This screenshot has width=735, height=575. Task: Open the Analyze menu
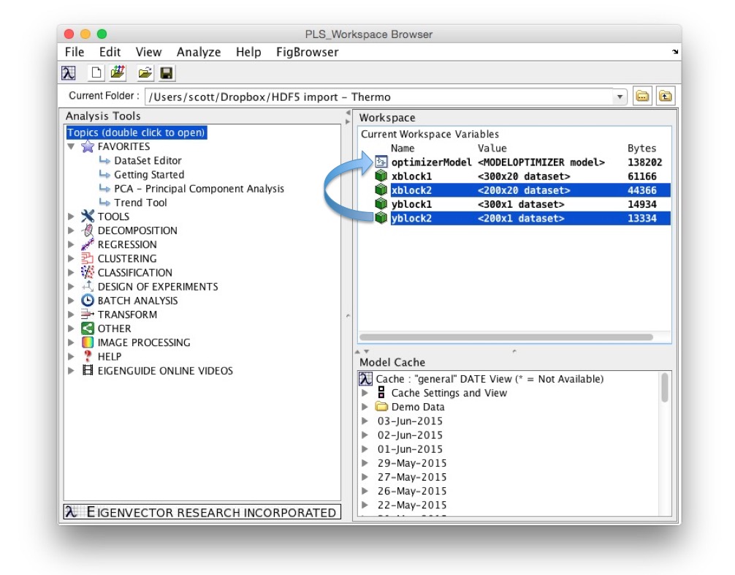pos(198,52)
